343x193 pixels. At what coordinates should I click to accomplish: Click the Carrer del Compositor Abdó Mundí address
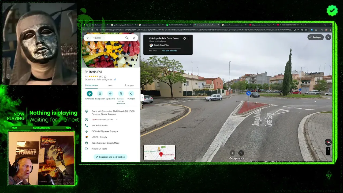click(113, 113)
